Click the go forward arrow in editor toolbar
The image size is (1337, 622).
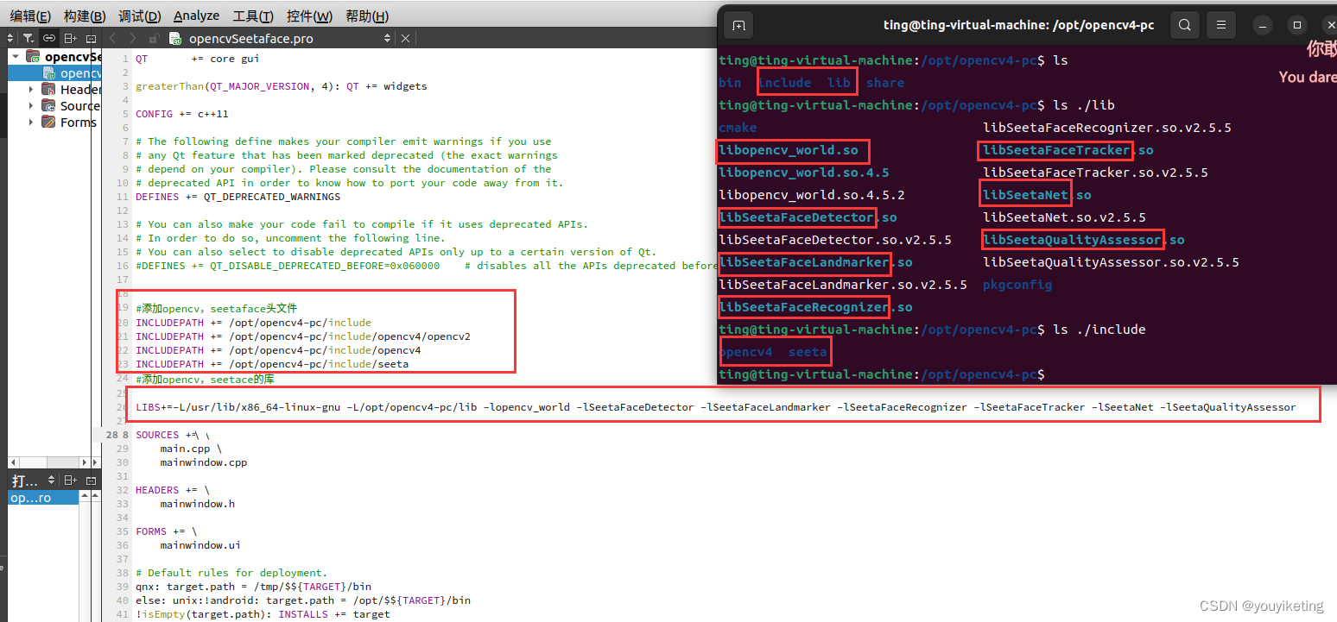(132, 38)
